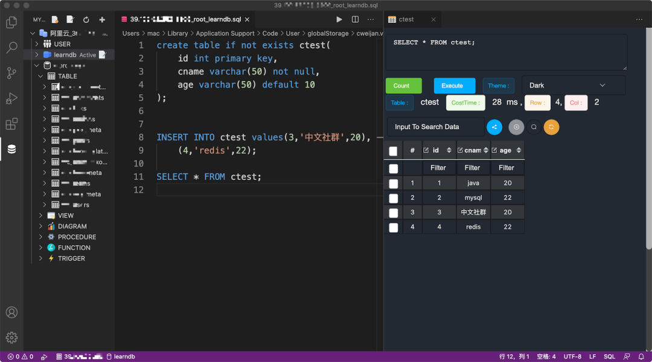Click the split editor icon
652x362 pixels.
(355, 19)
